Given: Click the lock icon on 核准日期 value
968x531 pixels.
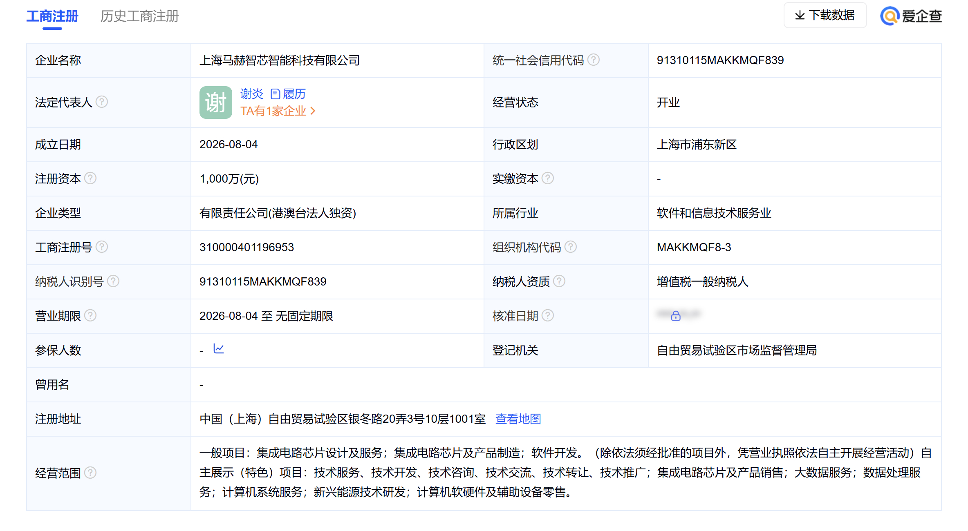Looking at the screenshot, I should click(676, 316).
